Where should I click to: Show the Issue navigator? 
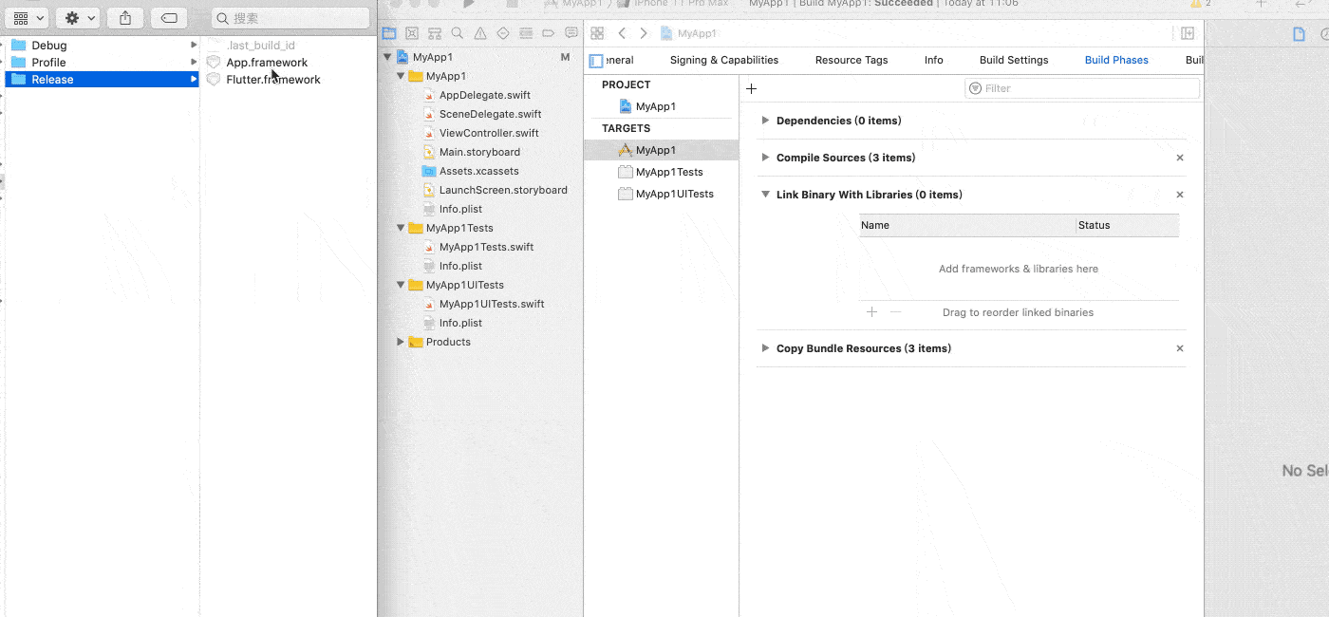pyautogui.click(x=480, y=33)
